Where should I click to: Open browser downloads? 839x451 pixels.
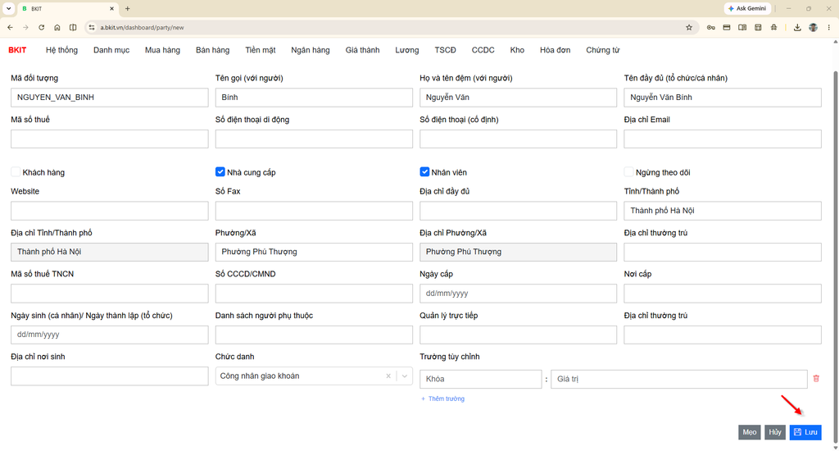797,27
